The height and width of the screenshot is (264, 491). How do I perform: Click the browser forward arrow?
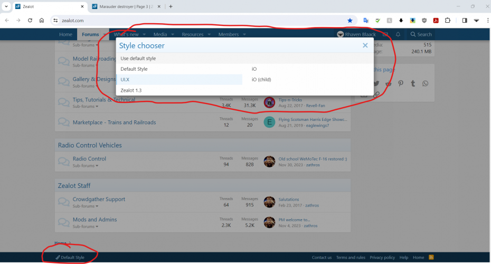click(x=18, y=21)
